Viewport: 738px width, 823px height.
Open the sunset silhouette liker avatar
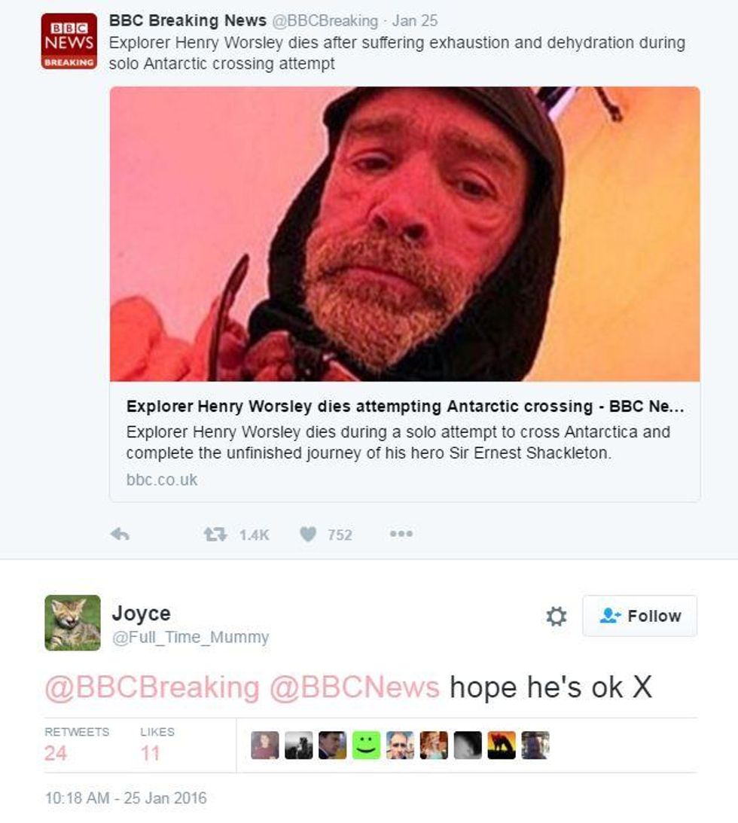(502, 745)
